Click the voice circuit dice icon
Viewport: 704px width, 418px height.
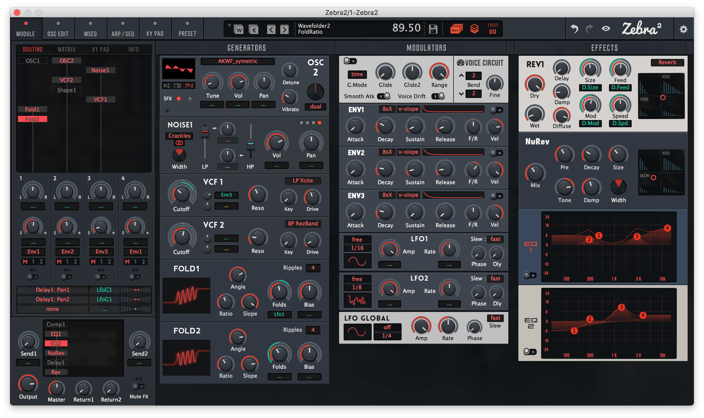[460, 63]
